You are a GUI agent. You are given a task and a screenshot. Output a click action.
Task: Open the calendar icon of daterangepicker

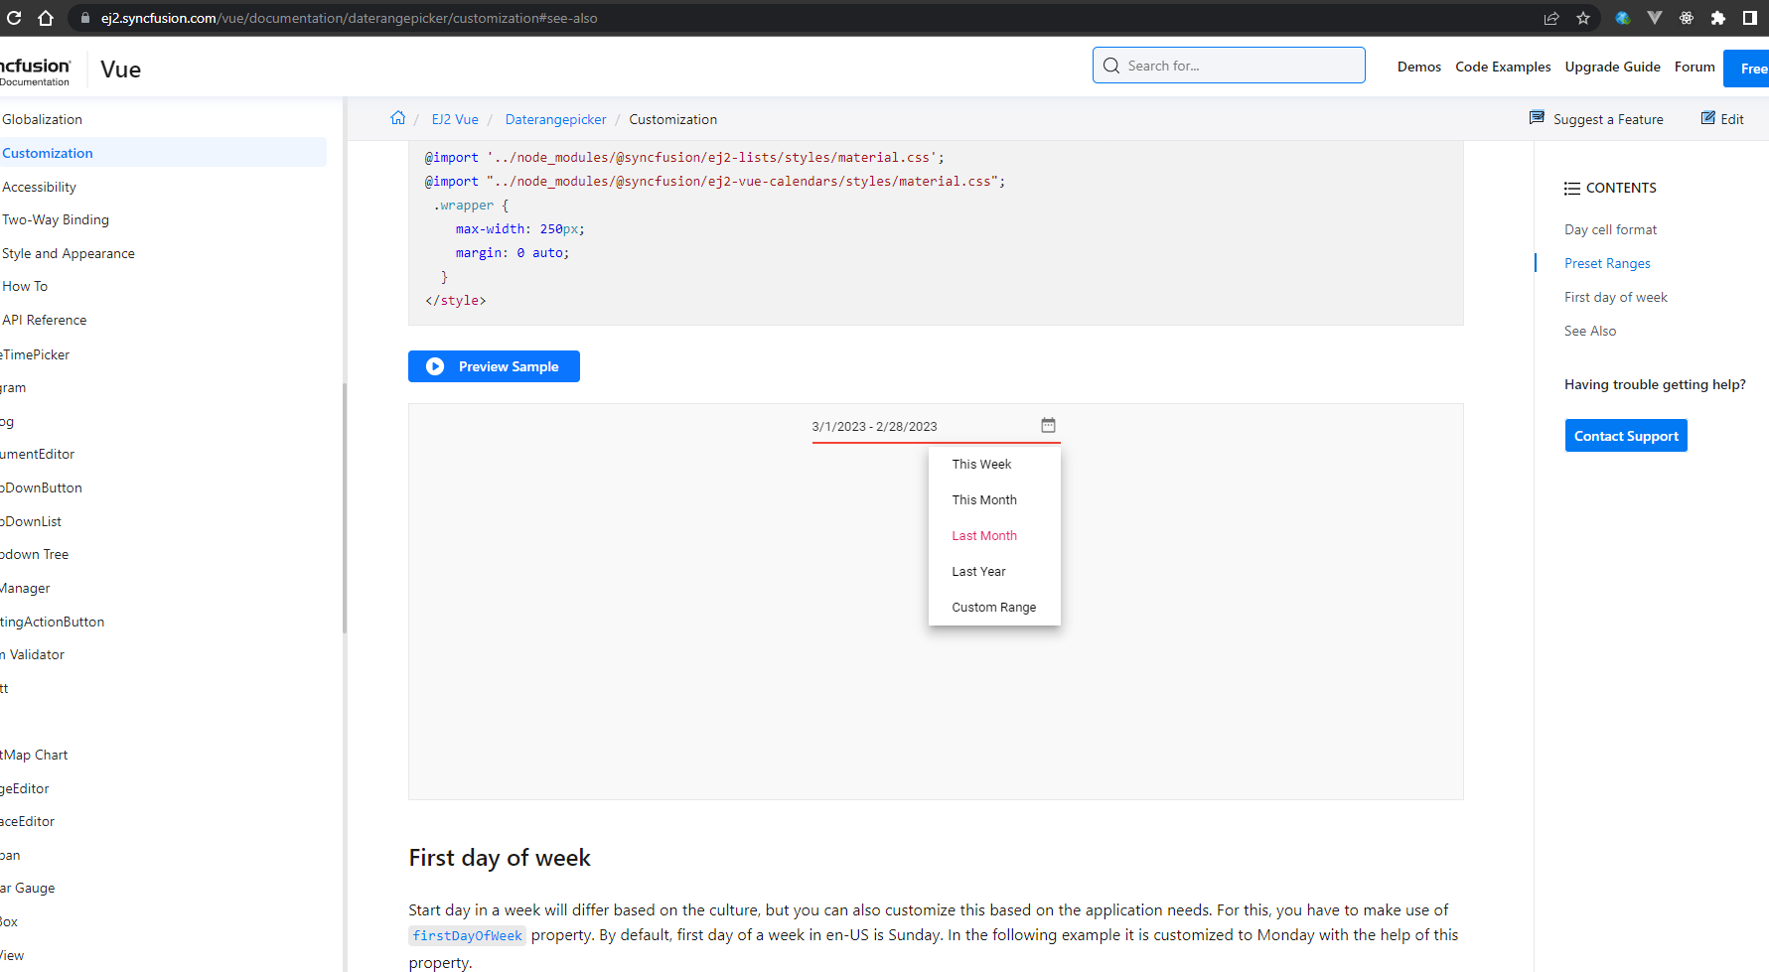1048,425
